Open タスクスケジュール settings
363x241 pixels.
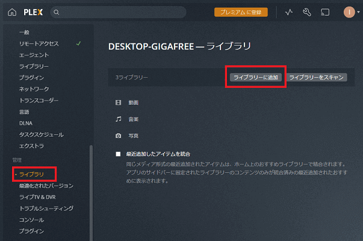coord(41,134)
